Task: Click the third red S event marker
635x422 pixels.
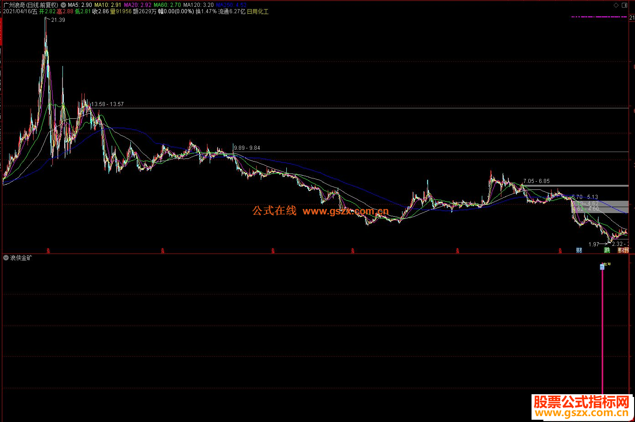Action: pos(273,251)
